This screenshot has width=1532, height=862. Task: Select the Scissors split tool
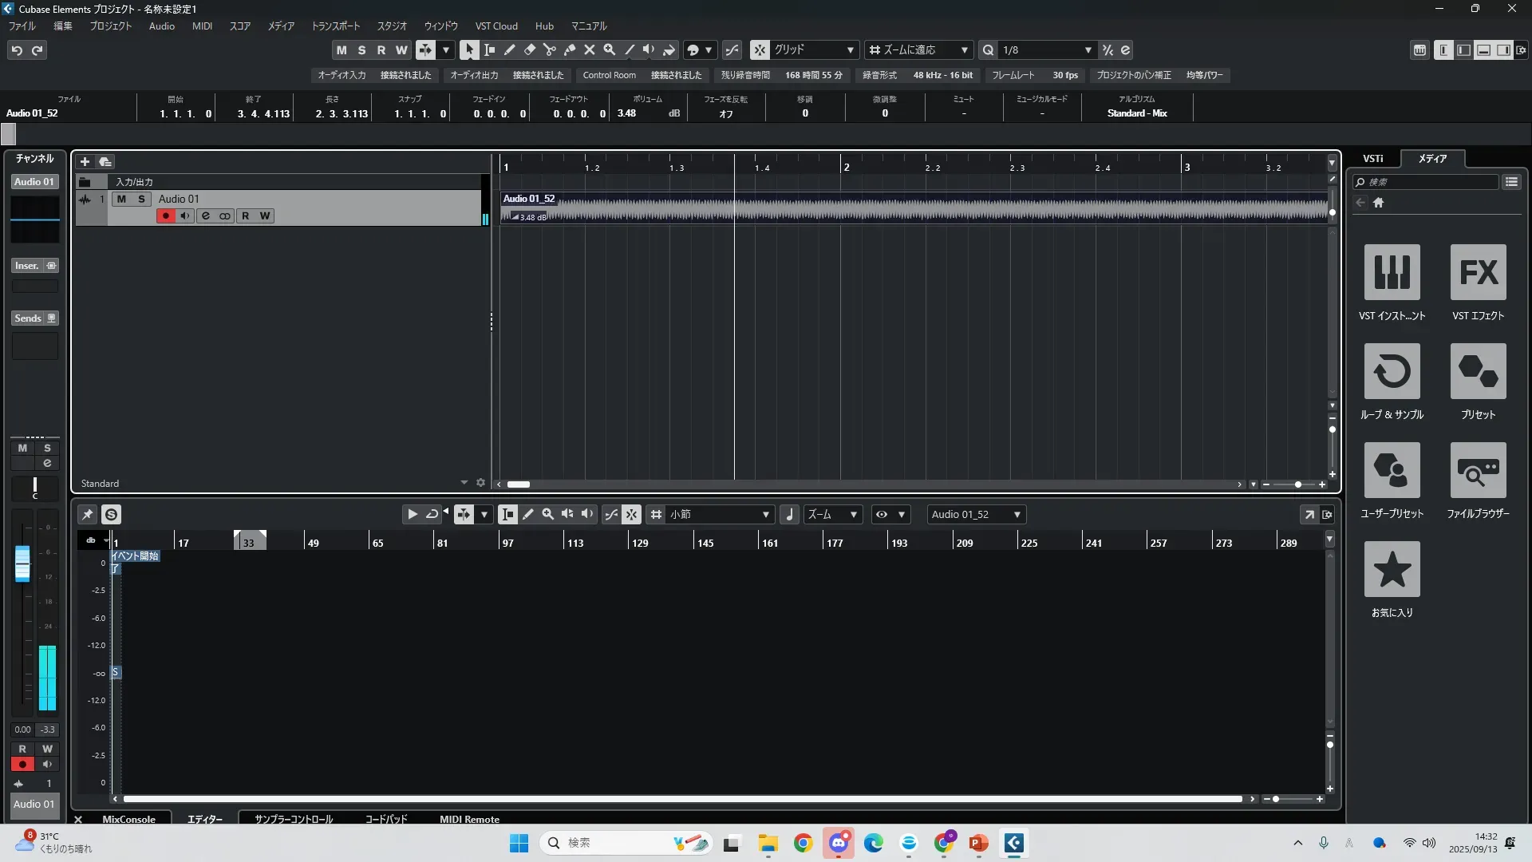point(549,49)
